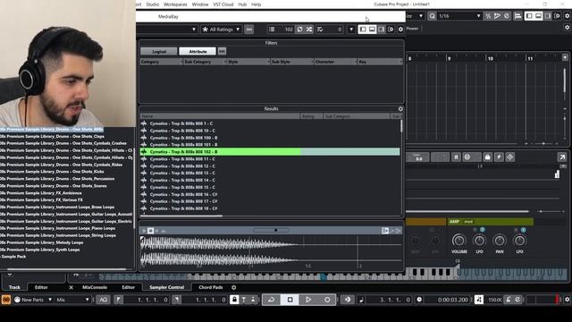Select 'Melody Loops' library folder
572x322 pixels.
(42, 242)
